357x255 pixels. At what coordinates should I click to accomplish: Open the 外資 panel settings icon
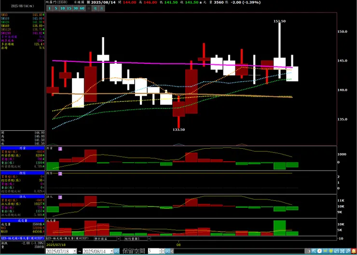[x=60, y=149]
